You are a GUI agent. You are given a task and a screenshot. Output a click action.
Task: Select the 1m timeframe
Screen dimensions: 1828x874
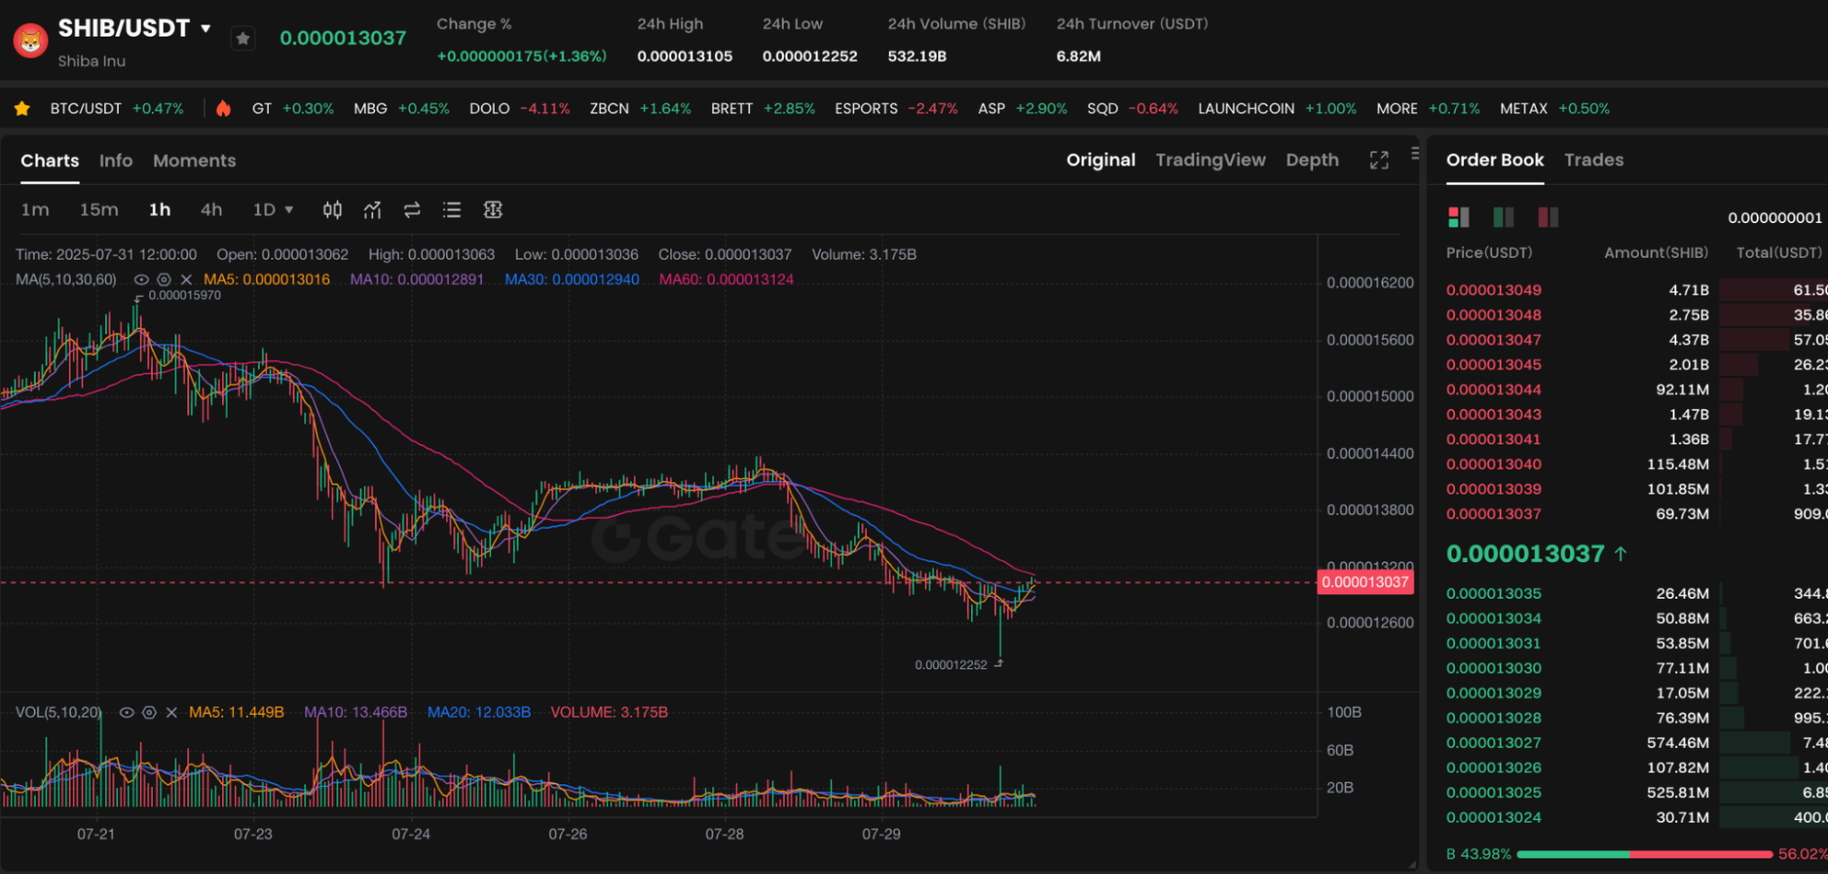(x=35, y=210)
